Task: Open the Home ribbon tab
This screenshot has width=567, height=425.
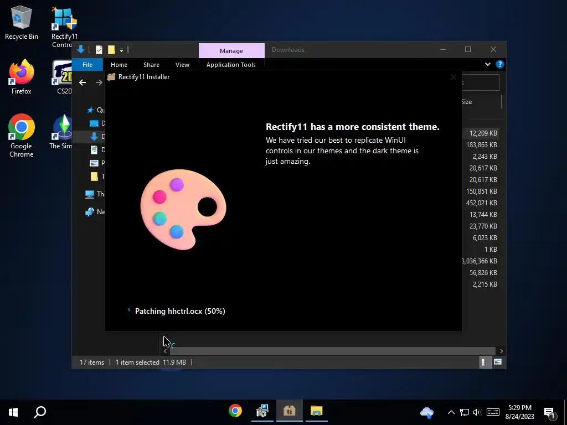Action: point(119,65)
